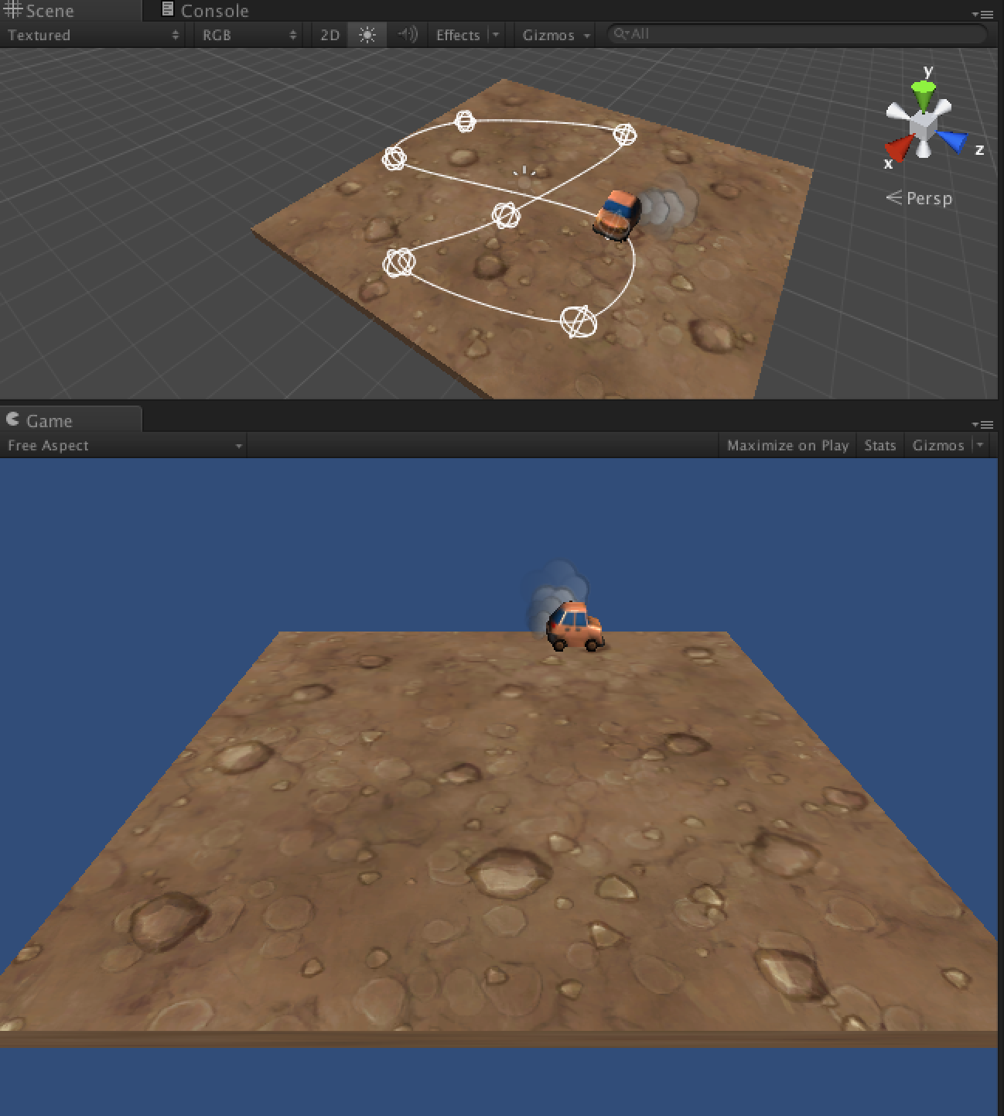Select the car in Scene view
Viewport: 1004px width, 1116px height.
coord(617,215)
